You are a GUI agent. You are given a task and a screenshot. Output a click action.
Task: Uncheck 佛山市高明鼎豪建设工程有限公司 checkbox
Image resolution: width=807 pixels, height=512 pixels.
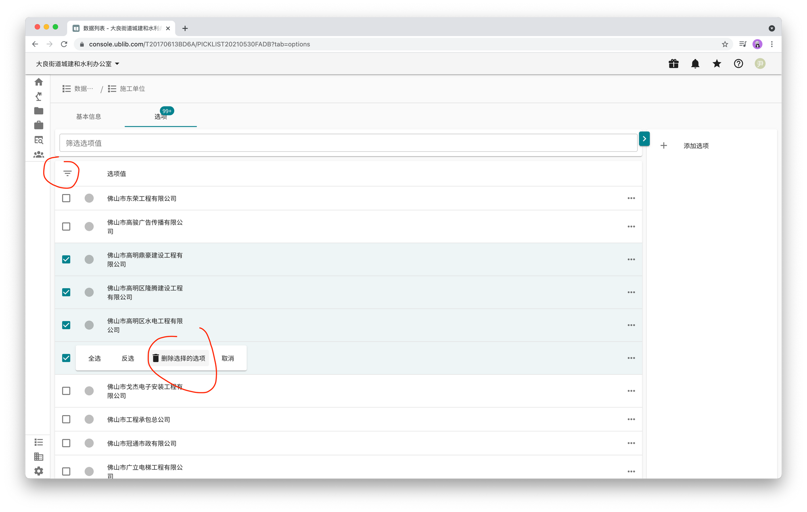(66, 259)
